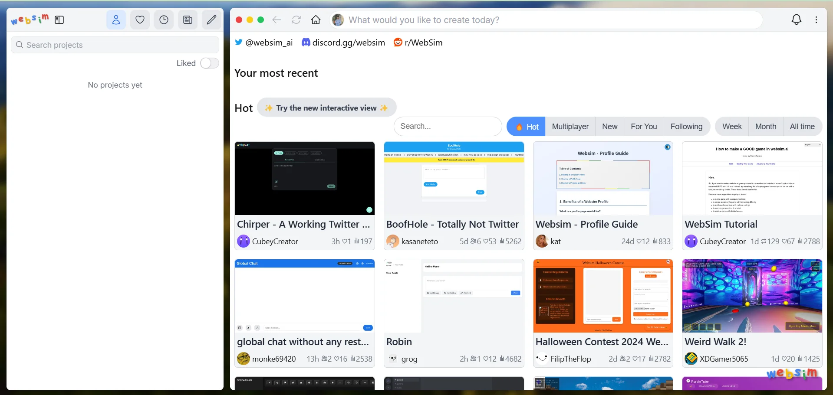
Task: Click the Twitter bird icon
Action: coord(239,42)
